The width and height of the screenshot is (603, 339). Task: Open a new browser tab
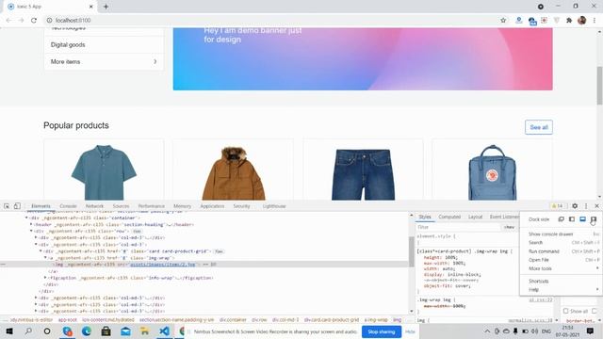coord(106,7)
